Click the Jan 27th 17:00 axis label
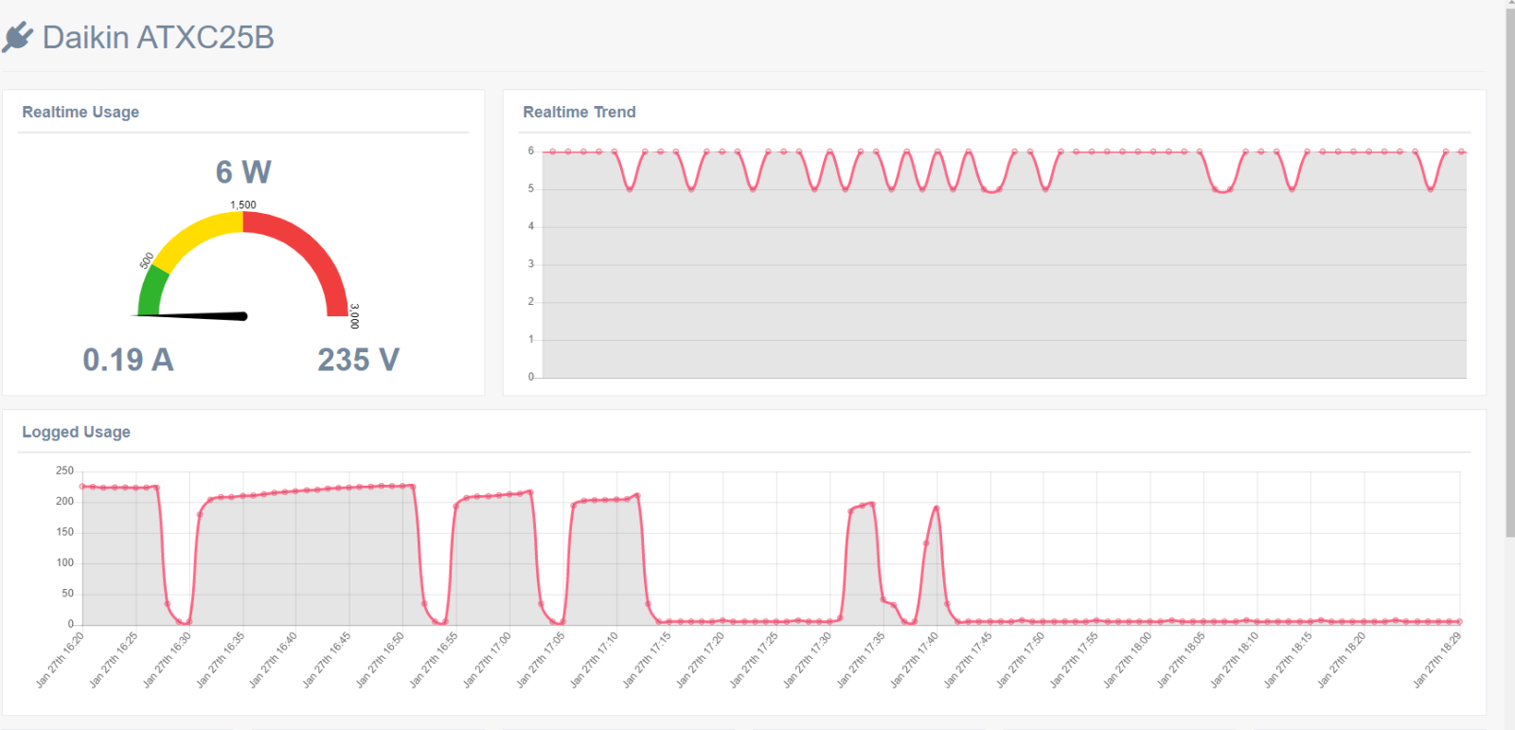Image resolution: width=1515 pixels, height=730 pixels. (487, 659)
